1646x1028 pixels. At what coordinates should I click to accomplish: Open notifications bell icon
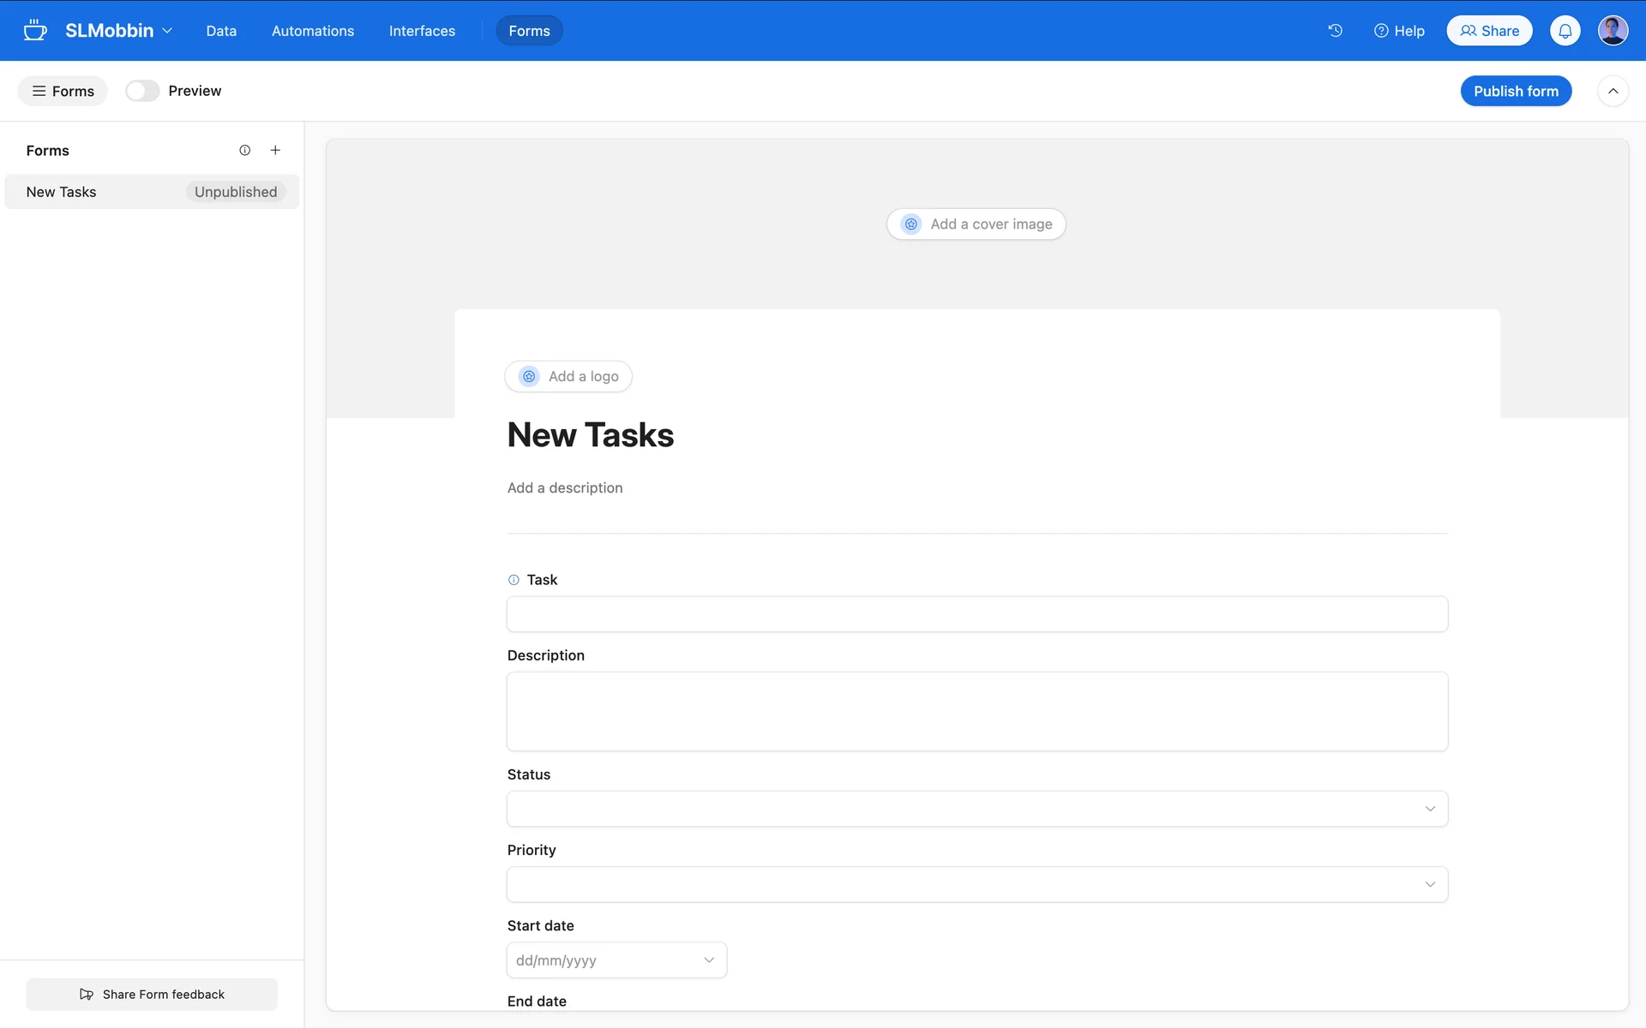1565,31
